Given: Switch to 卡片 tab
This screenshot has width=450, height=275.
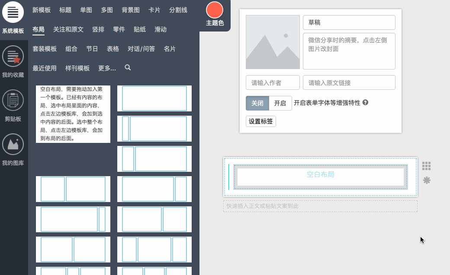Looking at the screenshot, I should [x=154, y=10].
